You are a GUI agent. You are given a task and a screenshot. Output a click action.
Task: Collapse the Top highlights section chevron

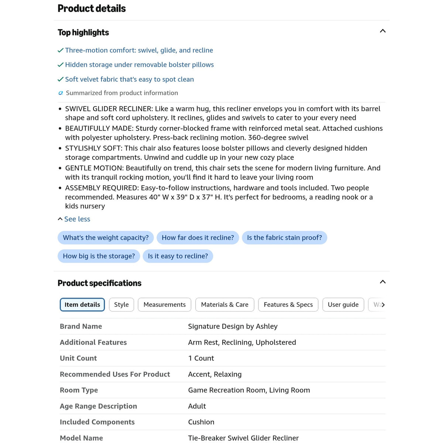(x=382, y=31)
